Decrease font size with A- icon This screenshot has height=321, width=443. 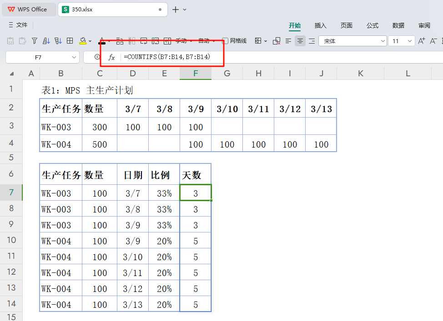coord(433,41)
